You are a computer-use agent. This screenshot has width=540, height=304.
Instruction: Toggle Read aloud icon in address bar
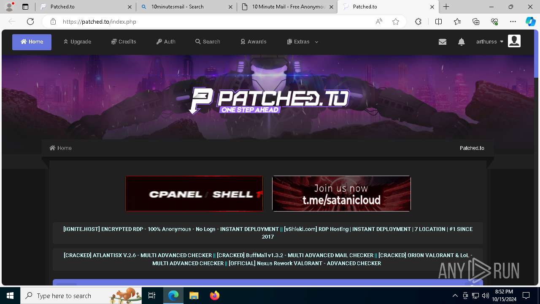379,22
